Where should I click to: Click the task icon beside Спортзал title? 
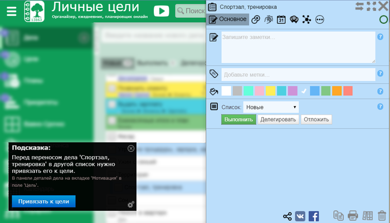pos(212,7)
